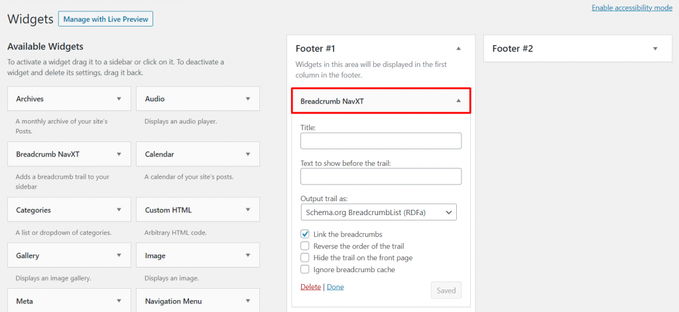The width and height of the screenshot is (679, 312).
Task: Expand the Image widget arrow
Action: 248,256
